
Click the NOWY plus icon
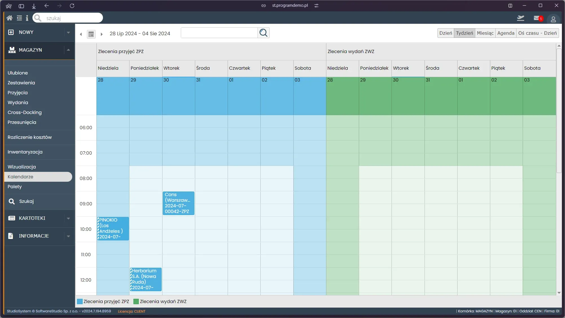coord(11,32)
